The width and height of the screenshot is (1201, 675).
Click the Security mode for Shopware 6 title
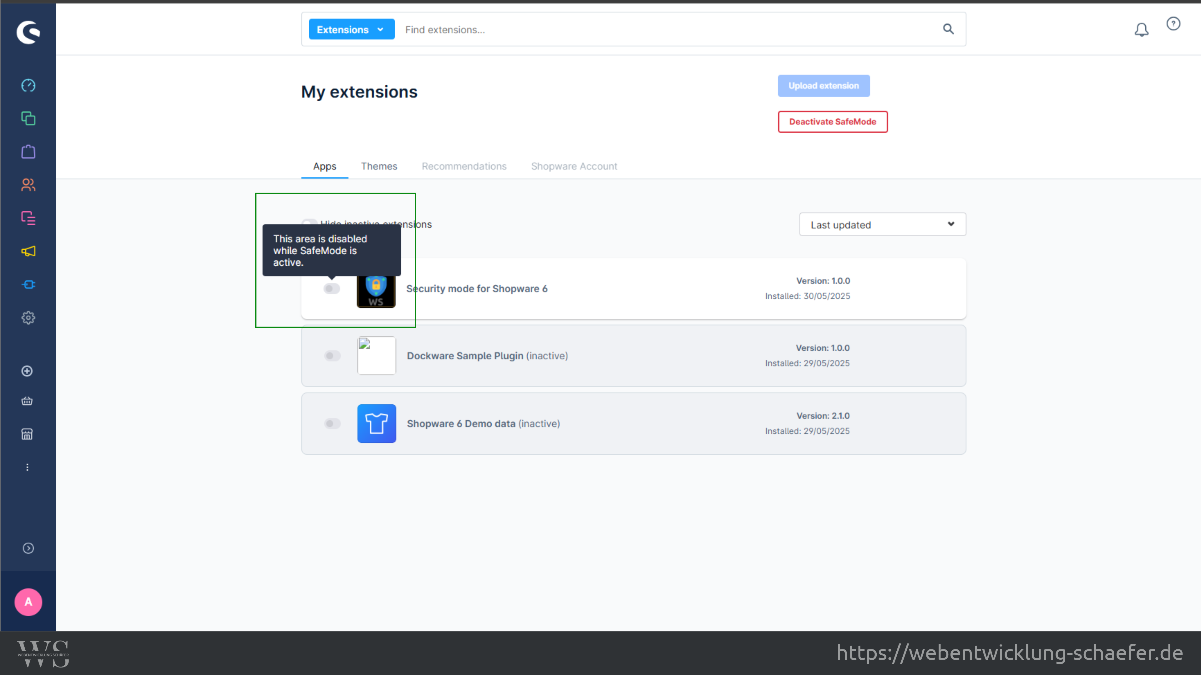(476, 289)
